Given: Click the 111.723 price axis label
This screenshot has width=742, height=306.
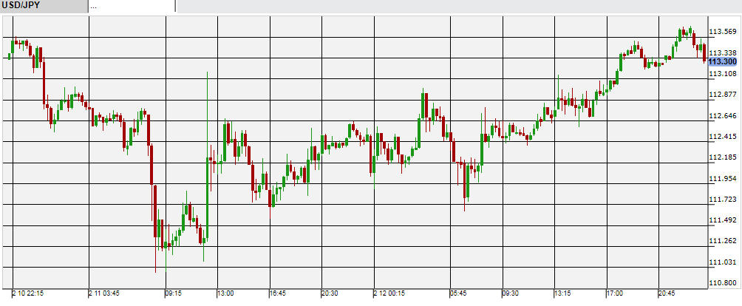Looking at the screenshot, I should (722, 200).
